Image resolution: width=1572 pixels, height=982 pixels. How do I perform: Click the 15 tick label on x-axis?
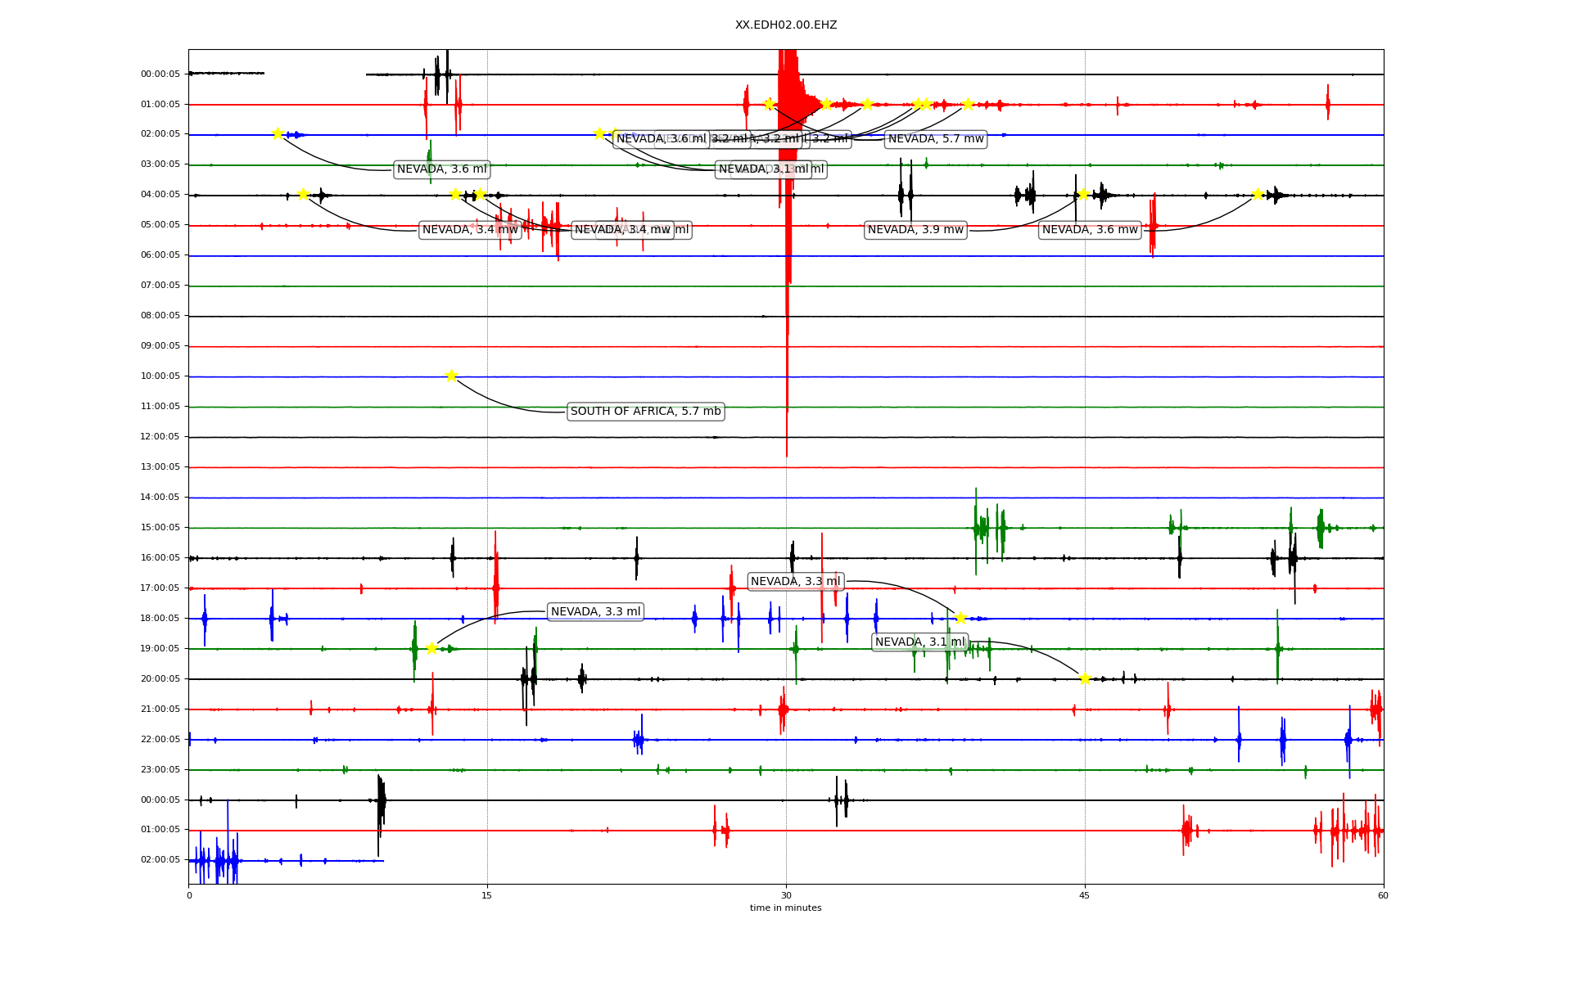pos(487,895)
